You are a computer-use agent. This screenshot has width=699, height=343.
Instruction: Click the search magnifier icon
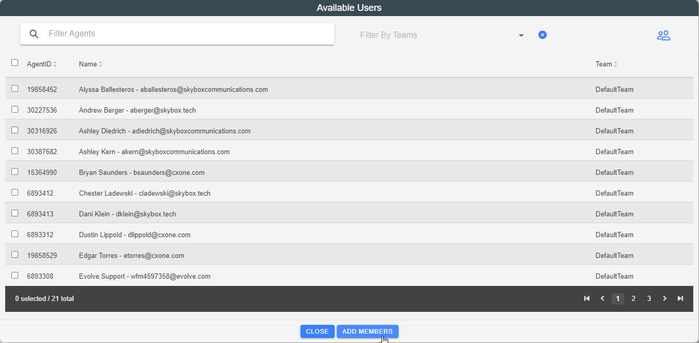click(34, 34)
